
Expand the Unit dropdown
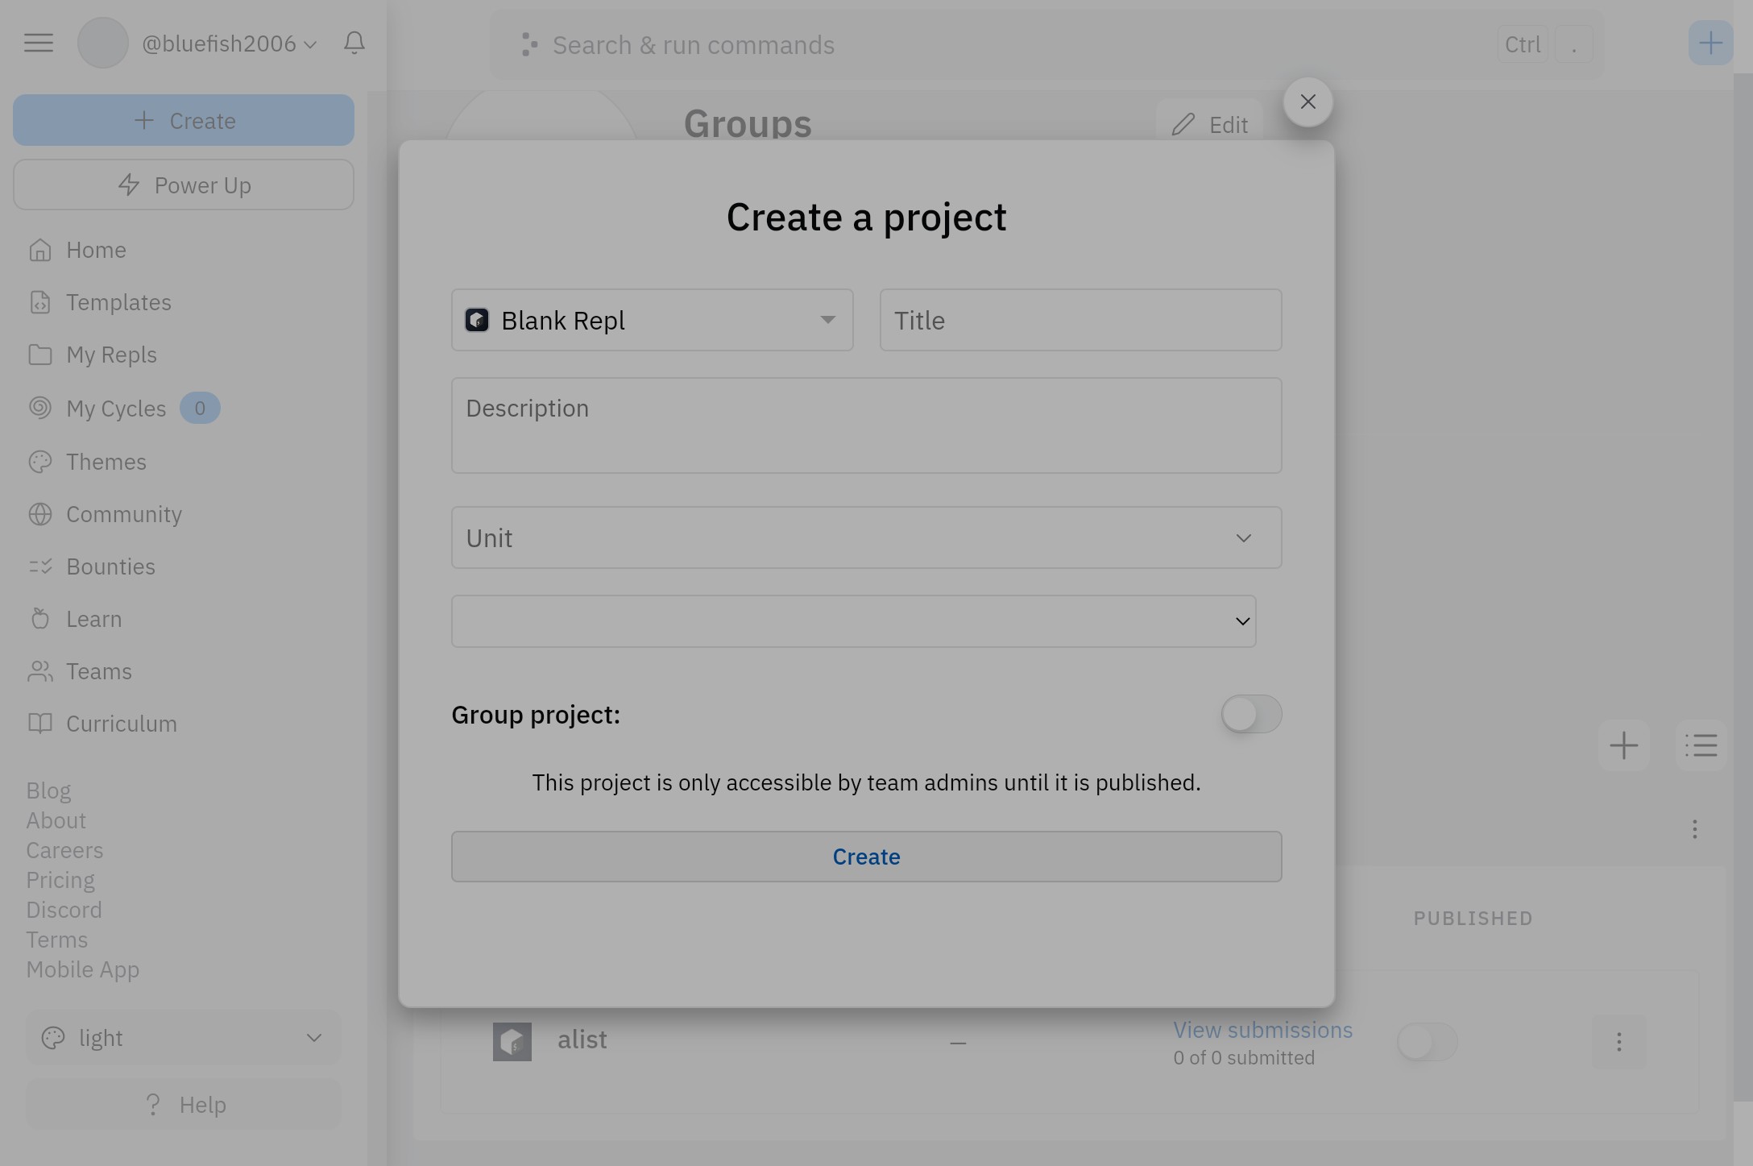click(x=866, y=538)
